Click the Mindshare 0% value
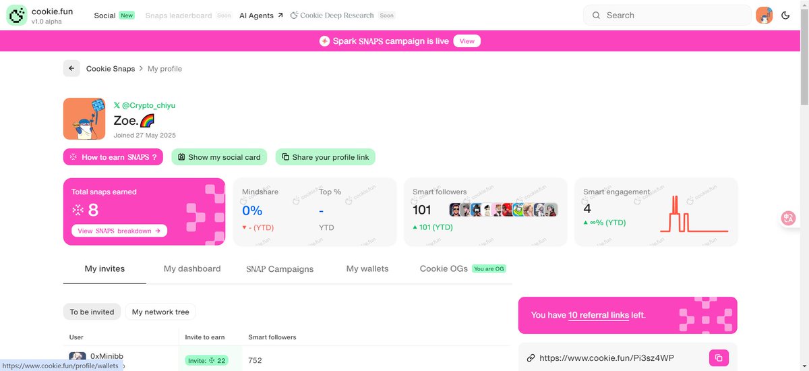 [x=252, y=210]
